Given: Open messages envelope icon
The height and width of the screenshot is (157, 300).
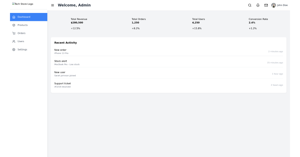Looking at the screenshot, I should (x=266, y=5).
